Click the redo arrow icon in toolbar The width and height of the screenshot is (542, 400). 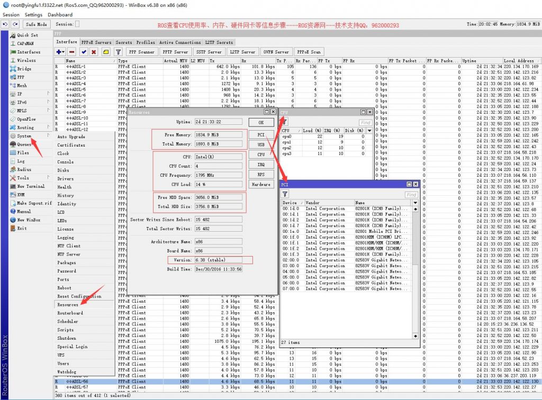(15, 24)
